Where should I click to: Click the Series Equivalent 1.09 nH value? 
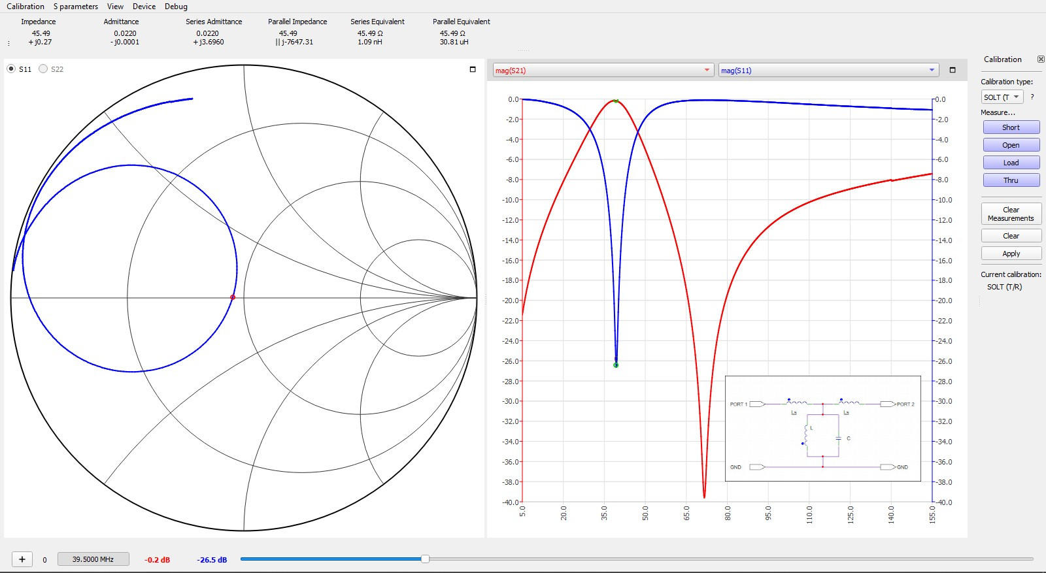click(x=369, y=42)
